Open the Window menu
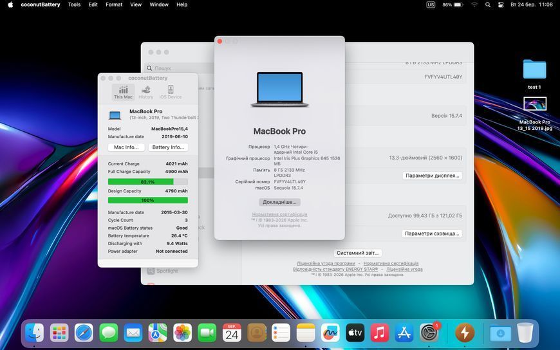 158,5
